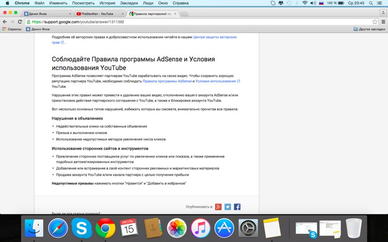Go back with the browser back arrow
The image size is (388, 242).
pyautogui.click(x=4, y=22)
